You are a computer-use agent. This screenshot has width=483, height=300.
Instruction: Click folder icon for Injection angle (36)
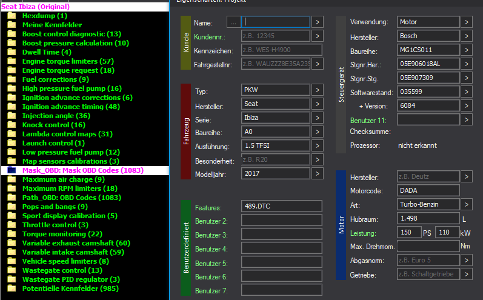(12, 116)
